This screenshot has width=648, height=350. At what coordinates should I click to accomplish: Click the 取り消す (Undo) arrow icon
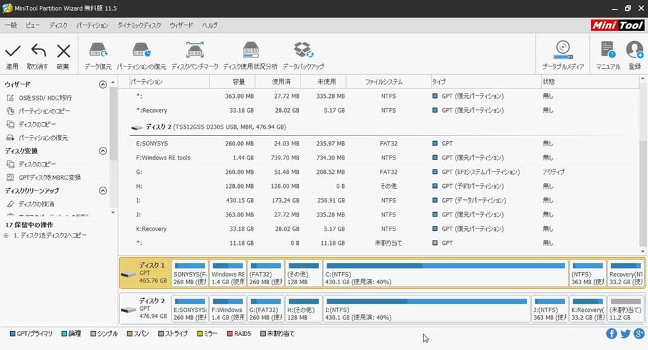coord(38,51)
